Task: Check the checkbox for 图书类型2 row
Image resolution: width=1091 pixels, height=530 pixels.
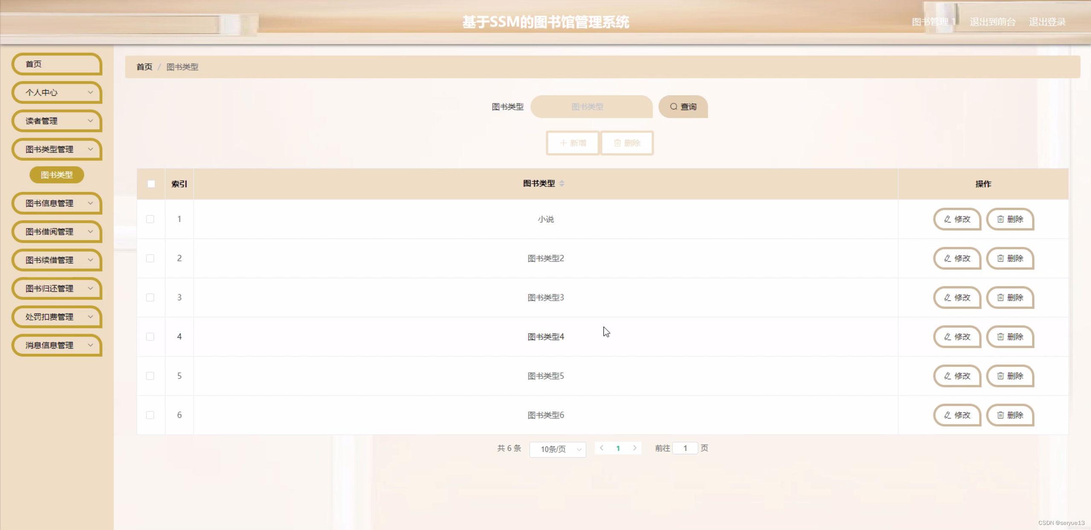Action: (x=150, y=258)
